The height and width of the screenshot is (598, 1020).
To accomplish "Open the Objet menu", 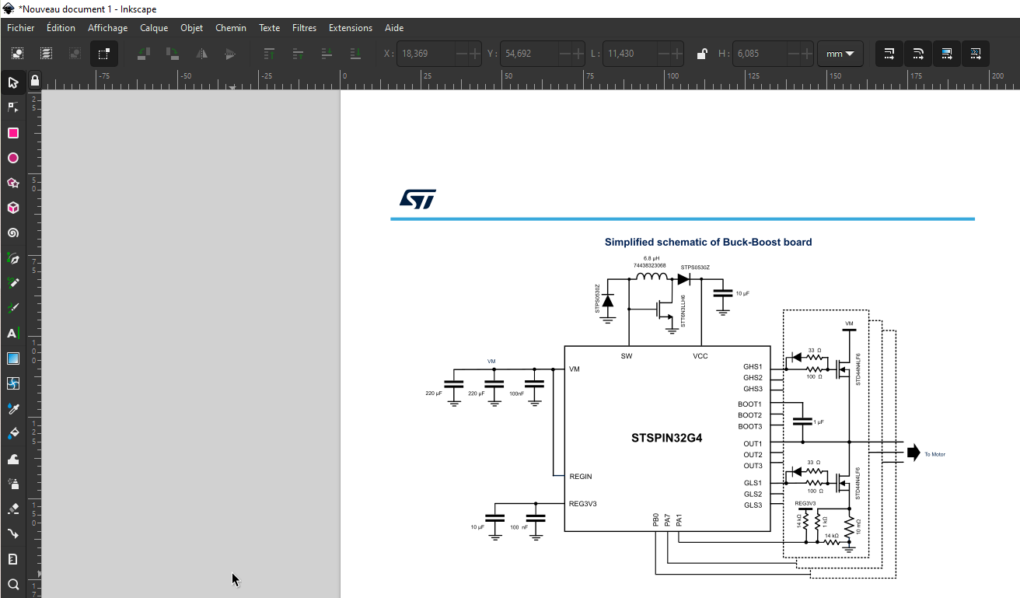I will point(192,28).
